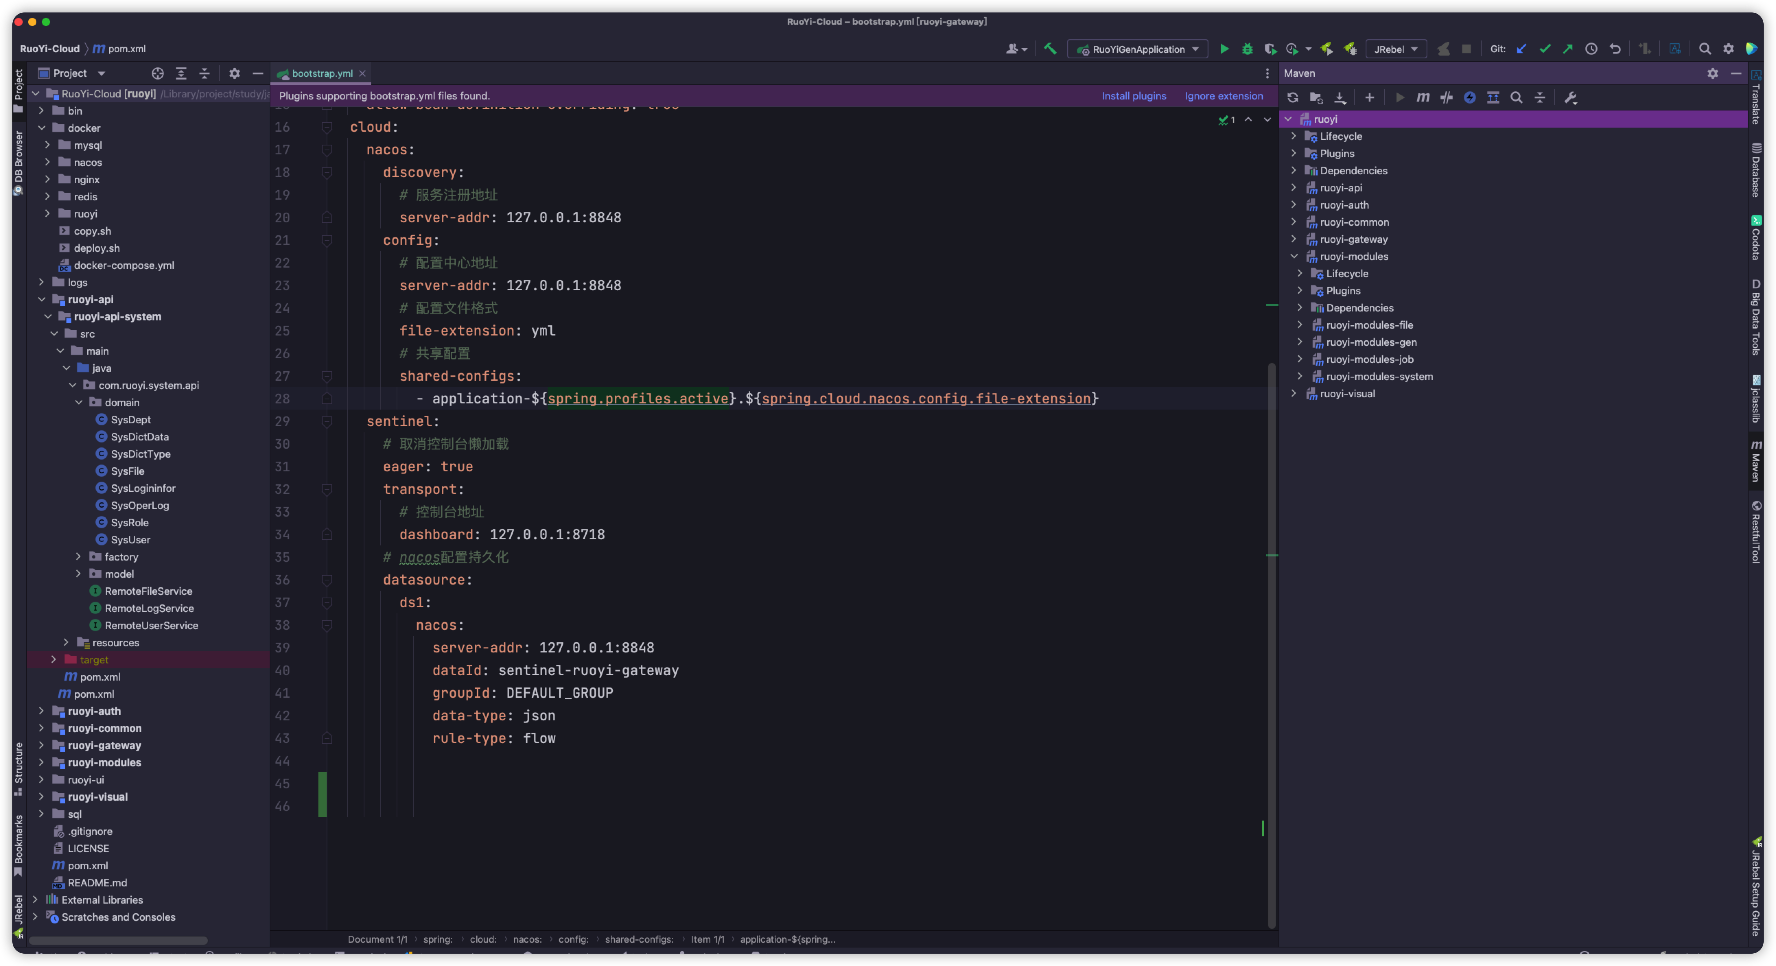Git push using the green up-arrow
Screen dimensions: 1776x966
click(x=1568, y=49)
